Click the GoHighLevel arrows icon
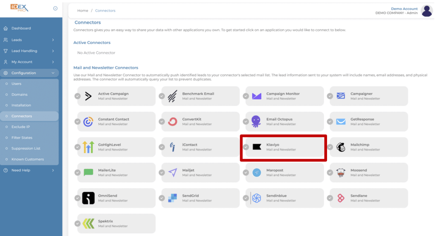Screen dimensions: 440x236 click(88, 147)
